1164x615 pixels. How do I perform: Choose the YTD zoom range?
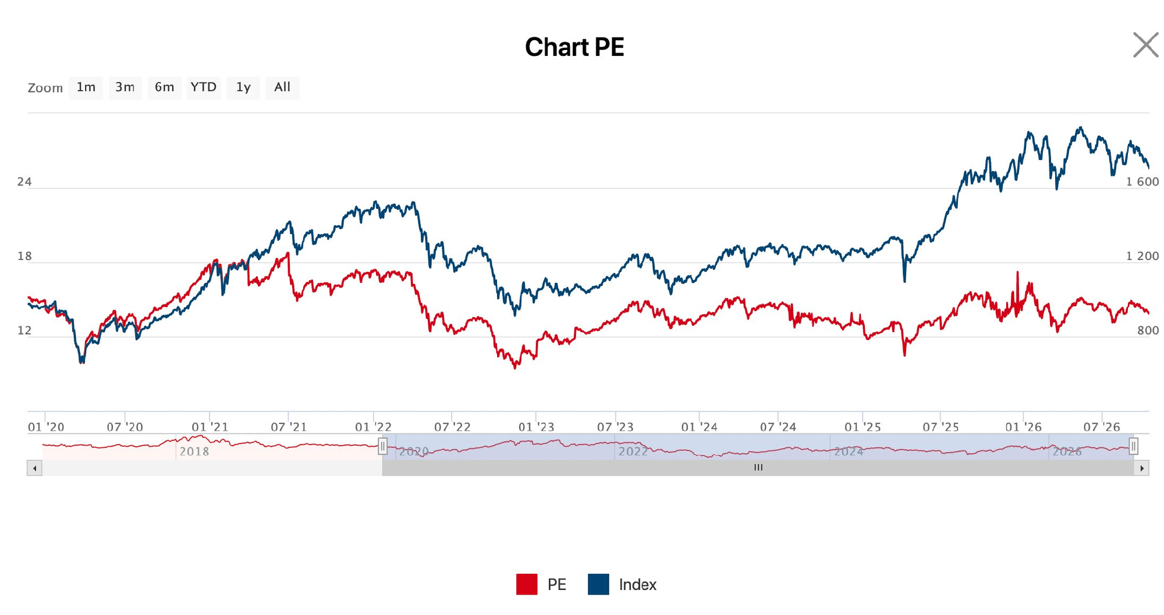[x=204, y=88]
